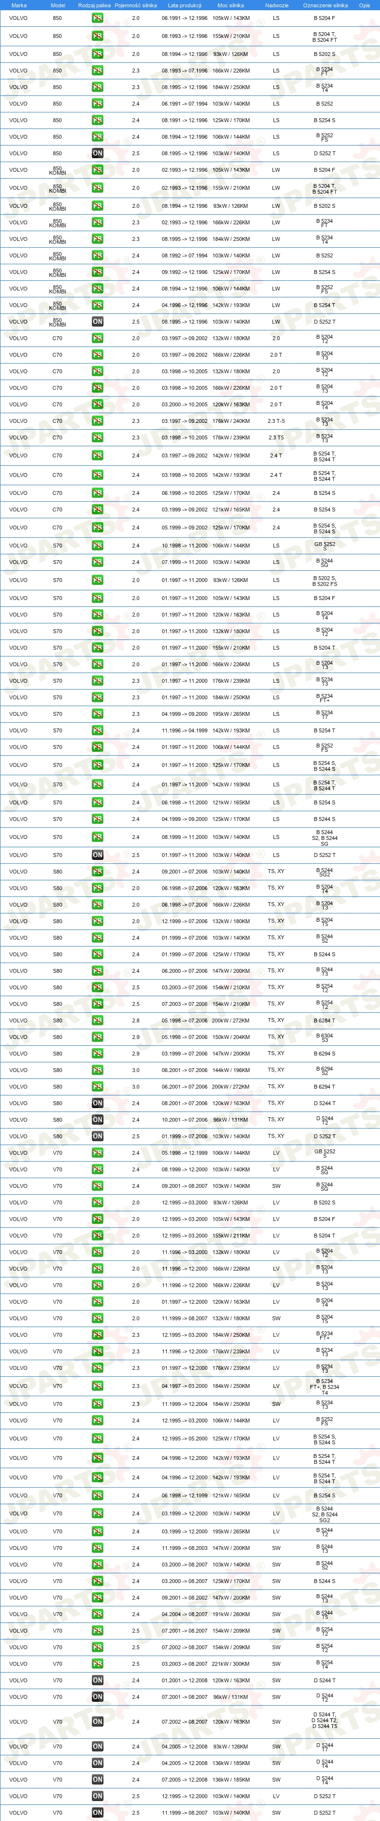Click the Model column header
Viewport: 380px width, 1821px height.
(x=58, y=5)
